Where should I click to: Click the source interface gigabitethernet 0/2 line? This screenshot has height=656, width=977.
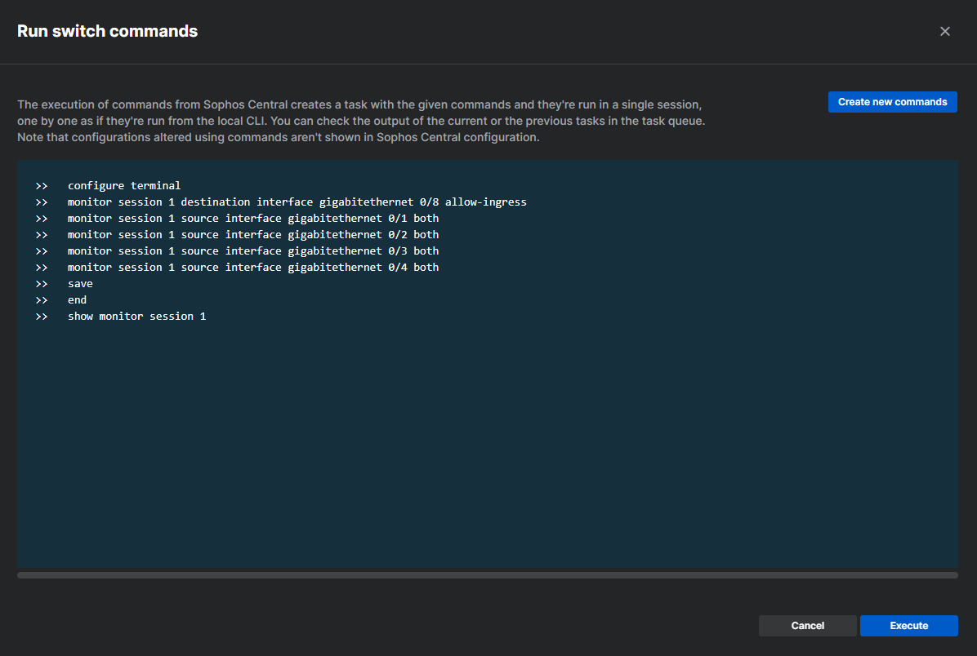[253, 234]
